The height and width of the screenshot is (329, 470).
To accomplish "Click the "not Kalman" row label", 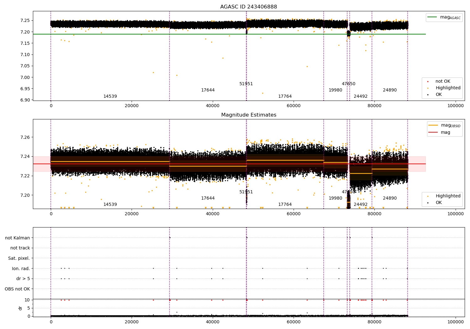I will click(18, 238).
